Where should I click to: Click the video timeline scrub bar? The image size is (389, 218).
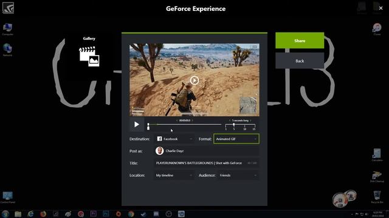pos(185,124)
